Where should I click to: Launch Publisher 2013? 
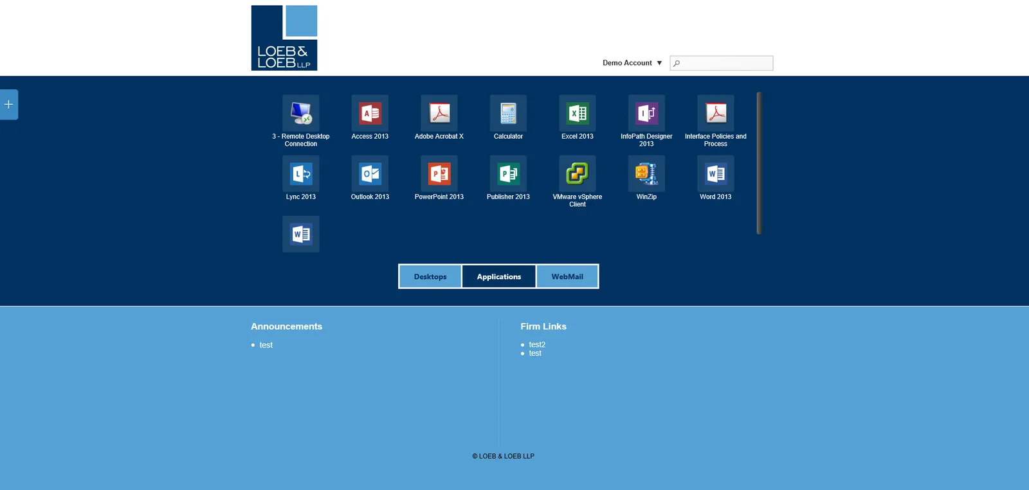508,174
